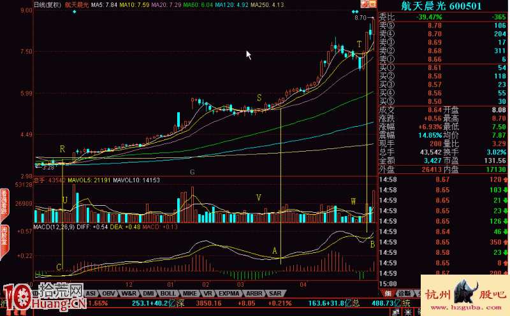
Task: Click the 253.1+40.2亿 turnover in status bar
Action: (153, 303)
